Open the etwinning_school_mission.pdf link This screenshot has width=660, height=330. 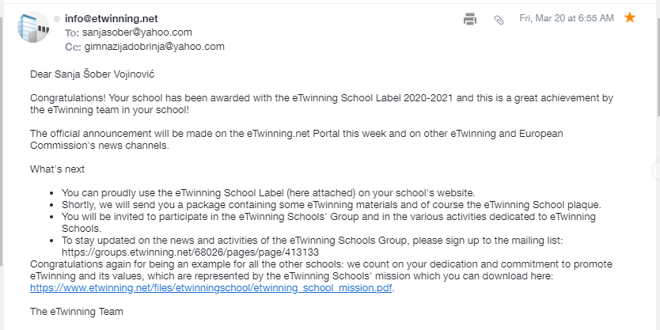pos(211,287)
